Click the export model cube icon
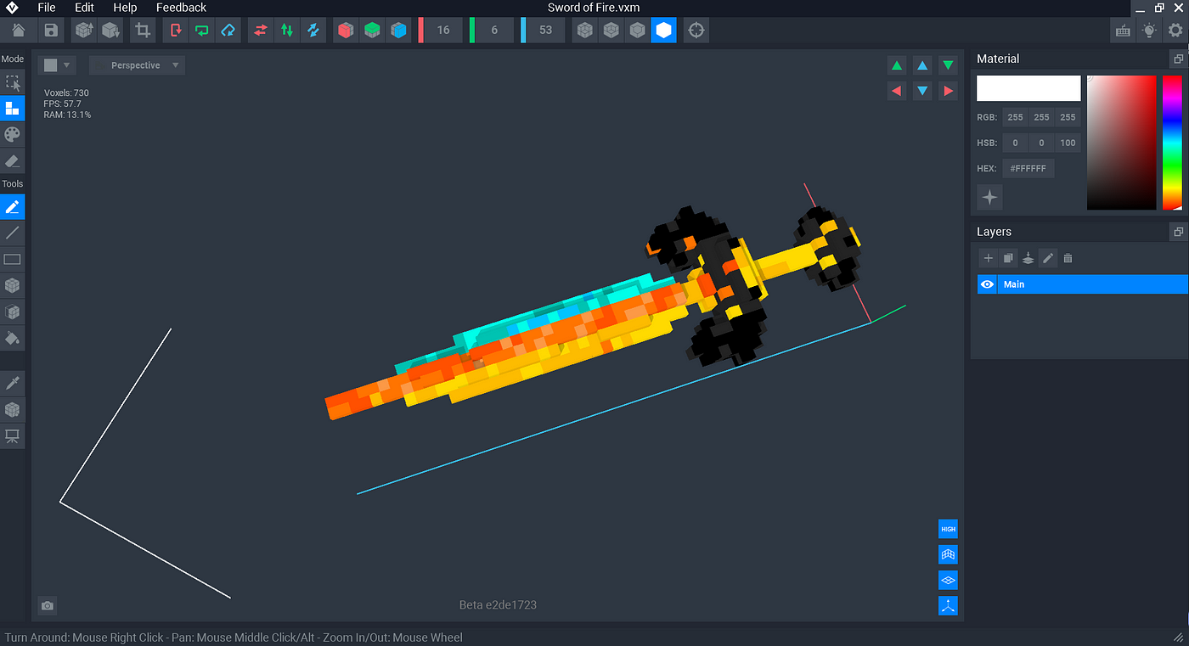1189x646 pixels. [x=110, y=31]
